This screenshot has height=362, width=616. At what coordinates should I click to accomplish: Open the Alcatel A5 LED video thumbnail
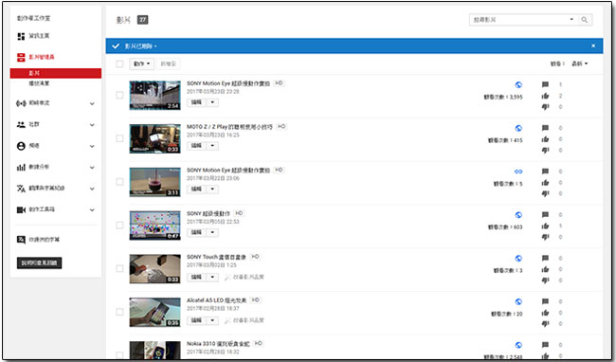point(155,312)
